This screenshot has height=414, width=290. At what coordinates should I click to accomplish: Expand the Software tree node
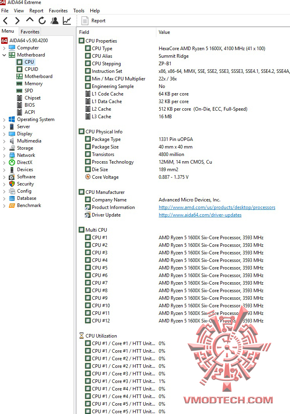[4, 177]
